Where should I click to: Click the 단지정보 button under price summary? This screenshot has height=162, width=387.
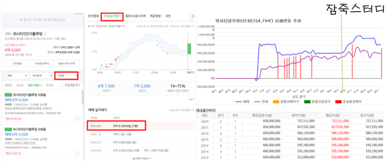coord(17,64)
